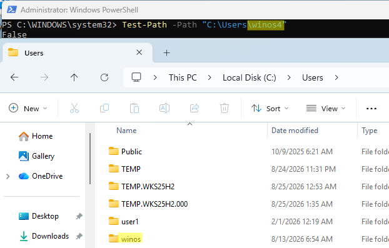Click the 8/25/2026 1:35 AM date cell
This screenshot has height=248, width=389.
[x=302, y=204]
